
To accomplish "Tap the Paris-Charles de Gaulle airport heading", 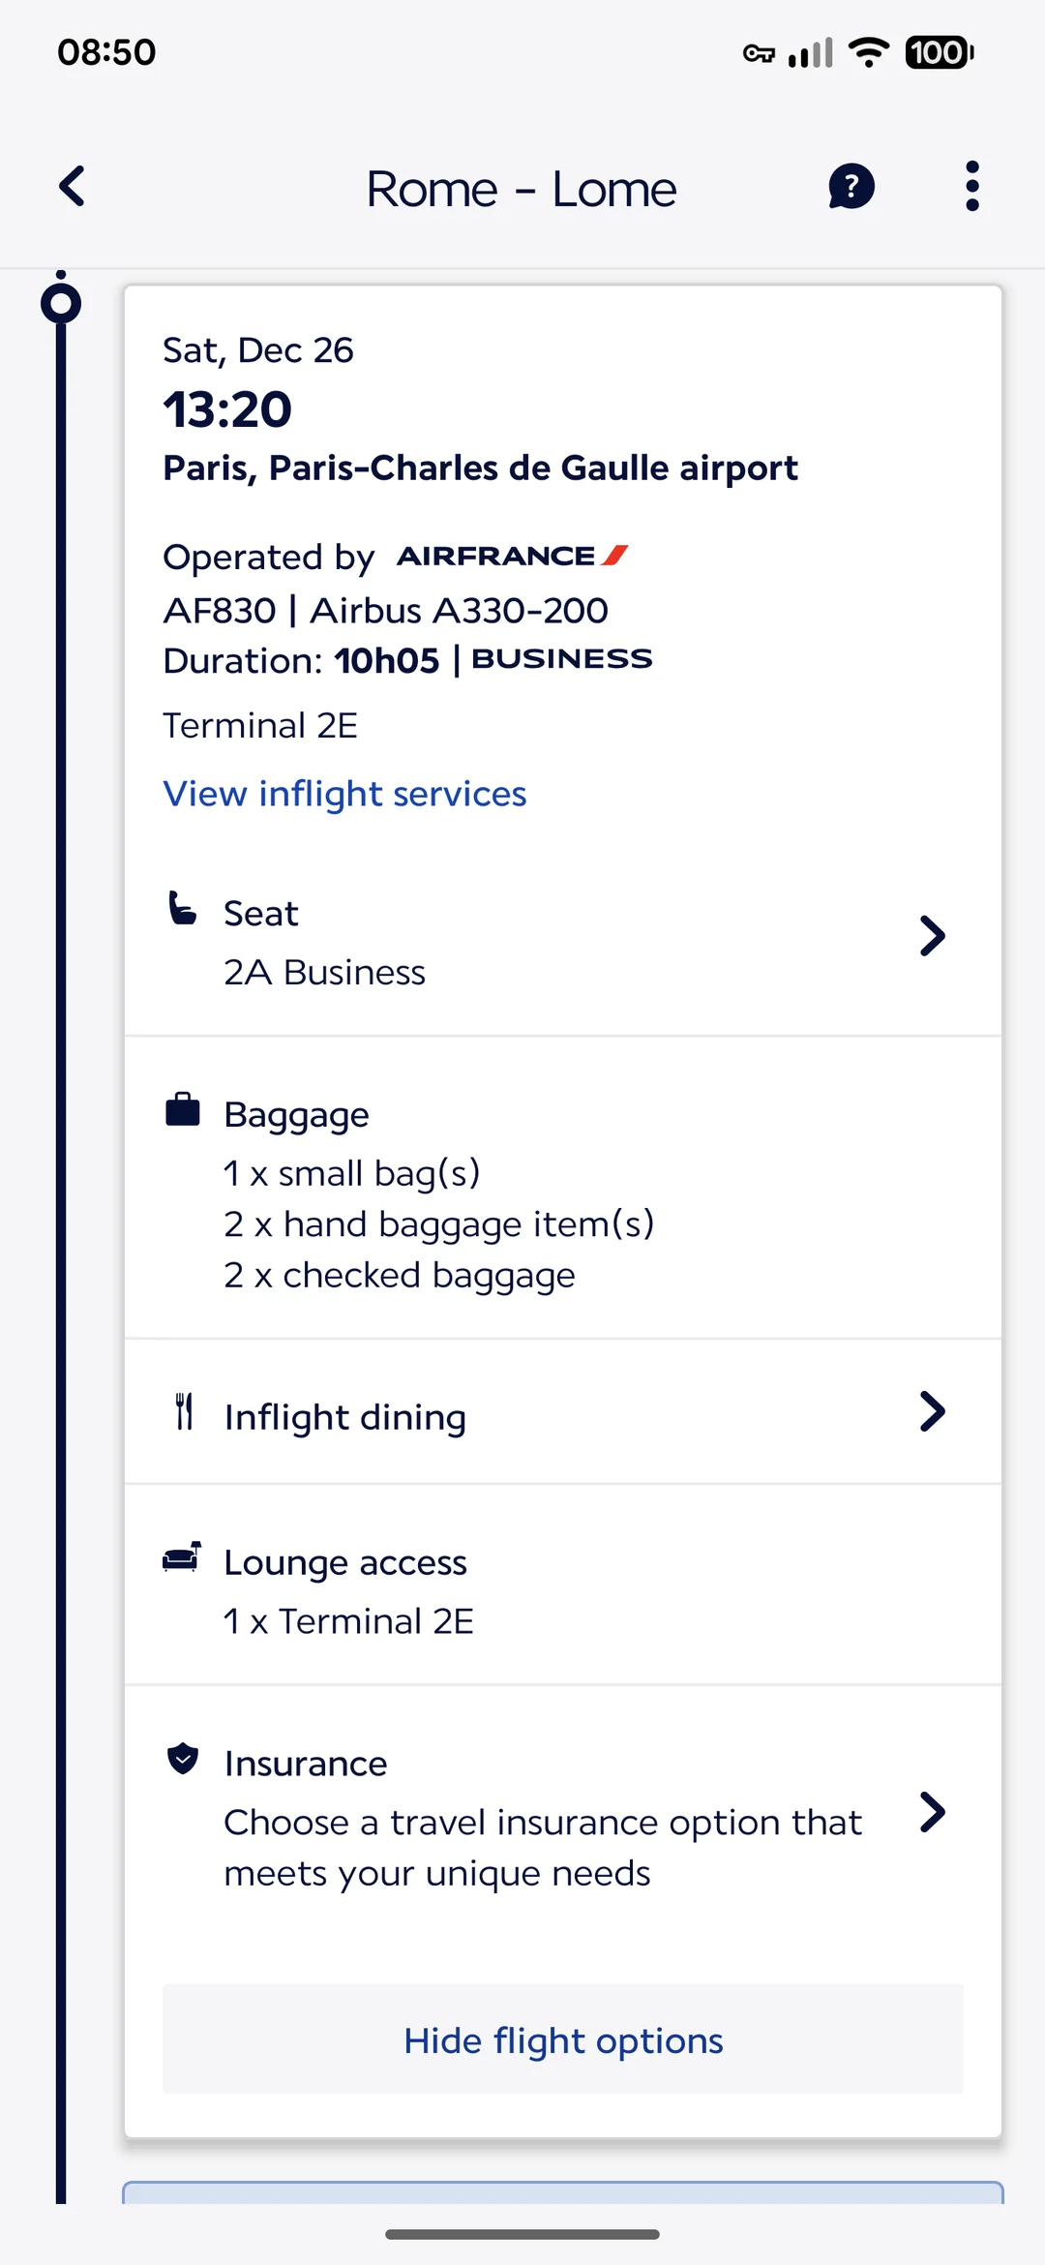I will coord(480,468).
